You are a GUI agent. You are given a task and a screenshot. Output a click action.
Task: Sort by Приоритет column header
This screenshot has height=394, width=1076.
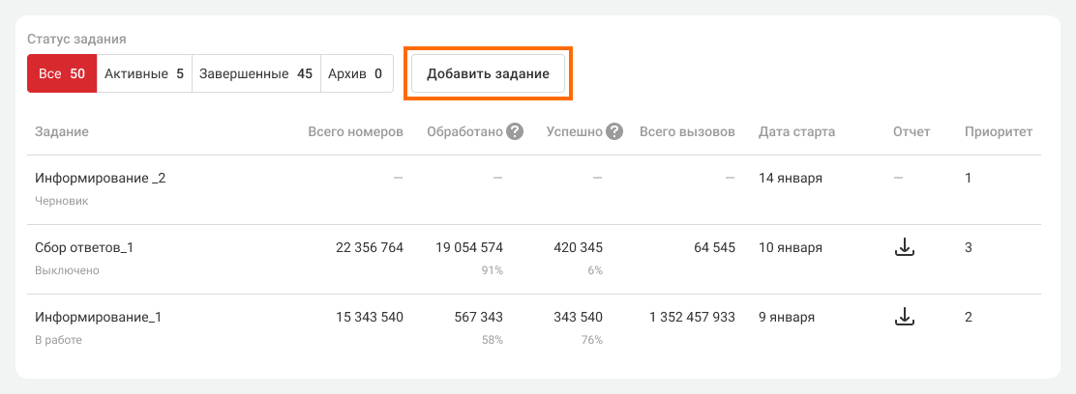point(998,131)
